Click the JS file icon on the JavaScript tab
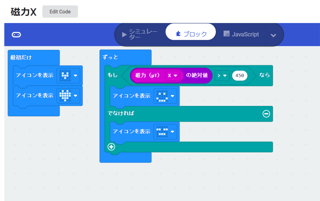Viewport: 320px width, 201px height. point(226,33)
